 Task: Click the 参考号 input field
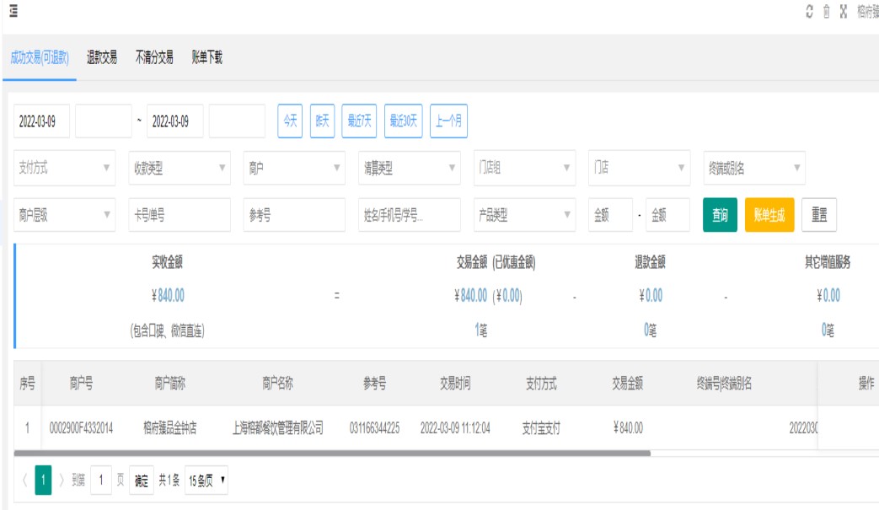(294, 215)
